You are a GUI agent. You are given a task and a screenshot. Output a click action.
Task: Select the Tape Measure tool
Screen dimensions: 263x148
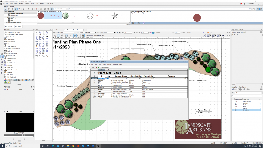pyautogui.click(x=11, y=39)
